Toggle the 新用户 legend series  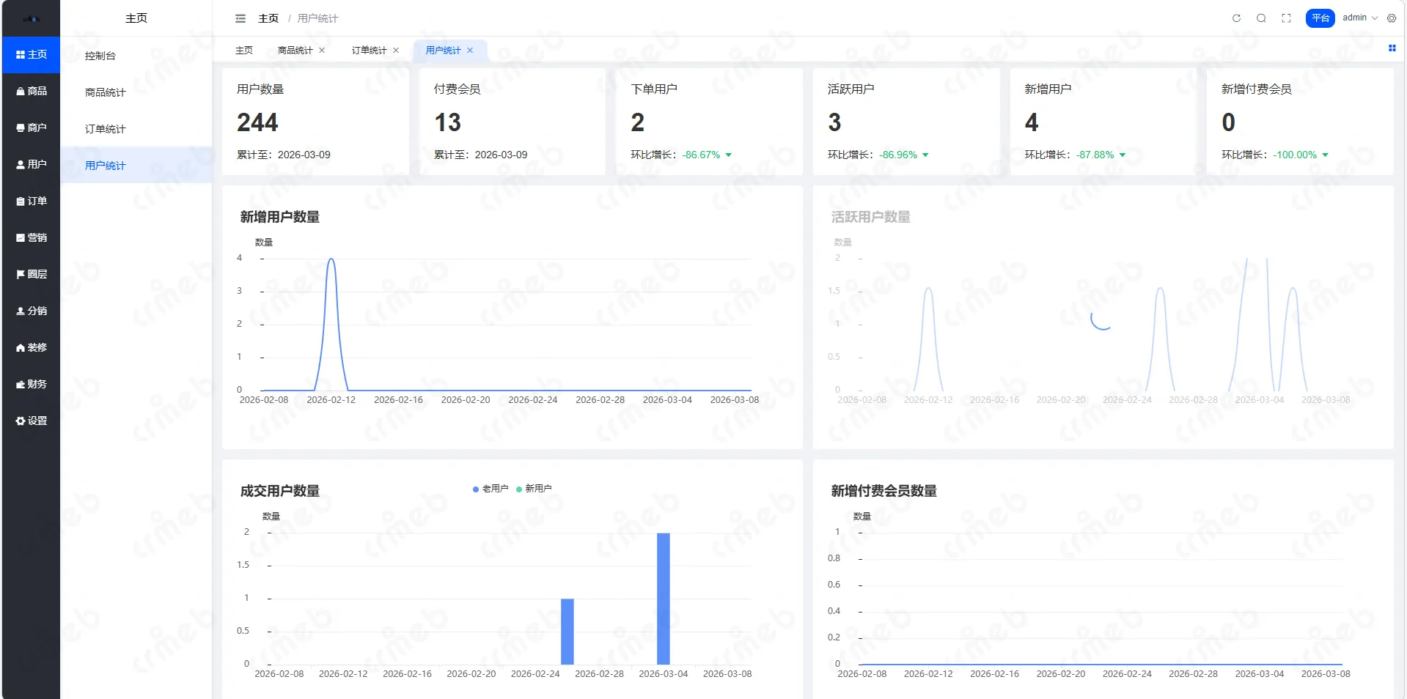[534, 489]
